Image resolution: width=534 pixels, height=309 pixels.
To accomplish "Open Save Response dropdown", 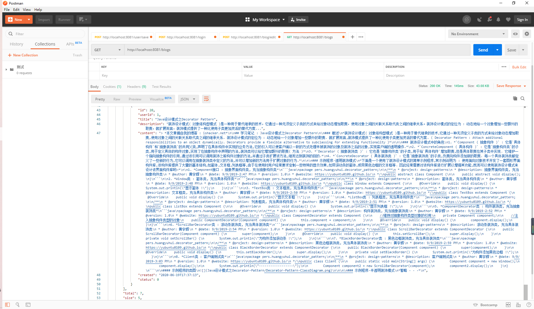I will [511, 86].
